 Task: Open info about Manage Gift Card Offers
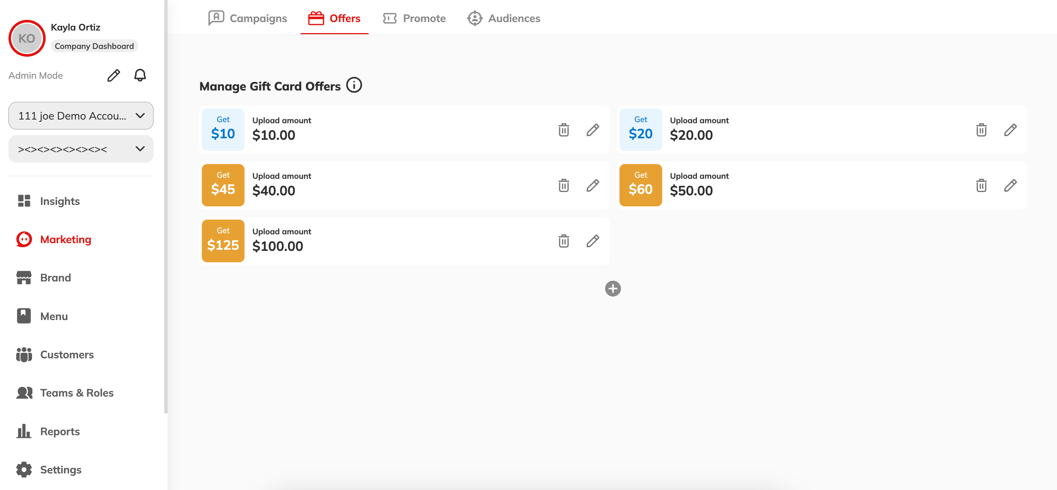pyautogui.click(x=354, y=85)
